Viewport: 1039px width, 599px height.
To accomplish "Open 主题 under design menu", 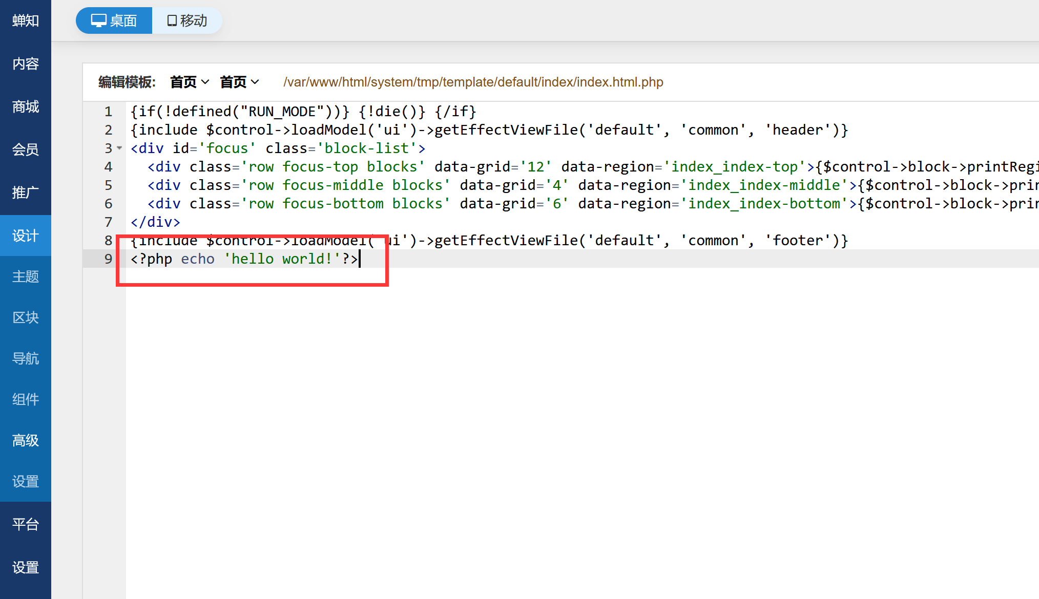I will point(26,276).
